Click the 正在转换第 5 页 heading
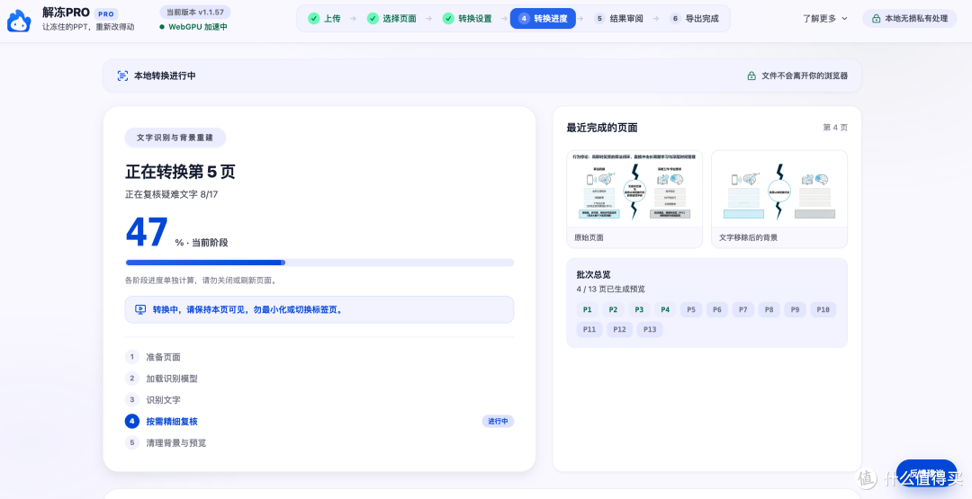The height and width of the screenshot is (499, 972). 180,172
